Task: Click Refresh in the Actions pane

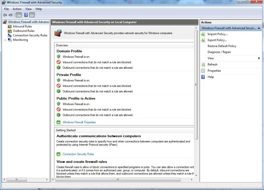Action: [212, 64]
